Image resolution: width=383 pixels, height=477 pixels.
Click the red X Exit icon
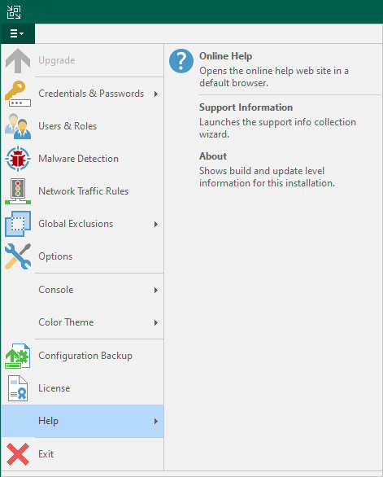(x=18, y=454)
